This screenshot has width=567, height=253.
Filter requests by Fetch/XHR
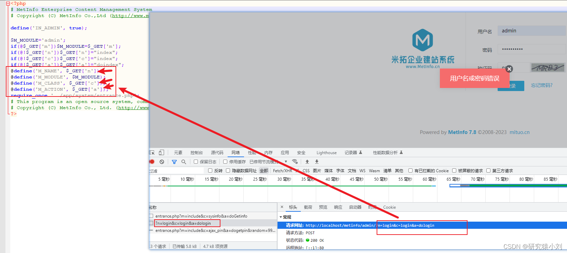pos(283,171)
